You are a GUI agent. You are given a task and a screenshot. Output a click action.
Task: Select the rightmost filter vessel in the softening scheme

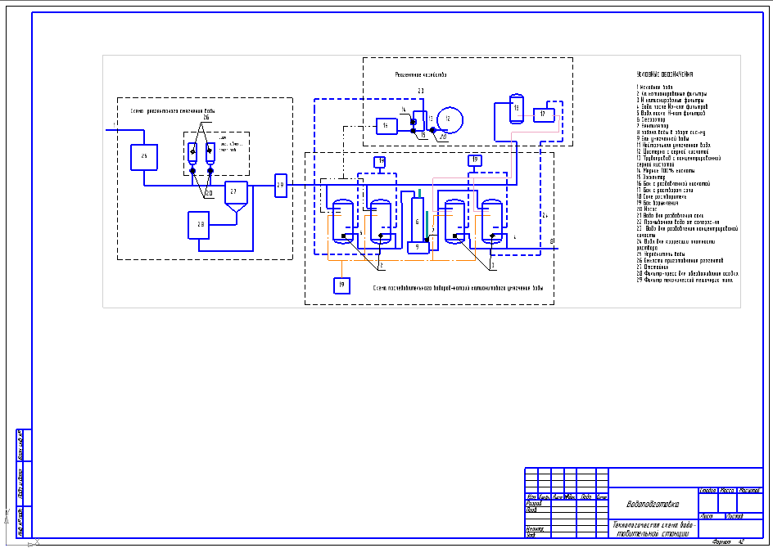click(491, 222)
